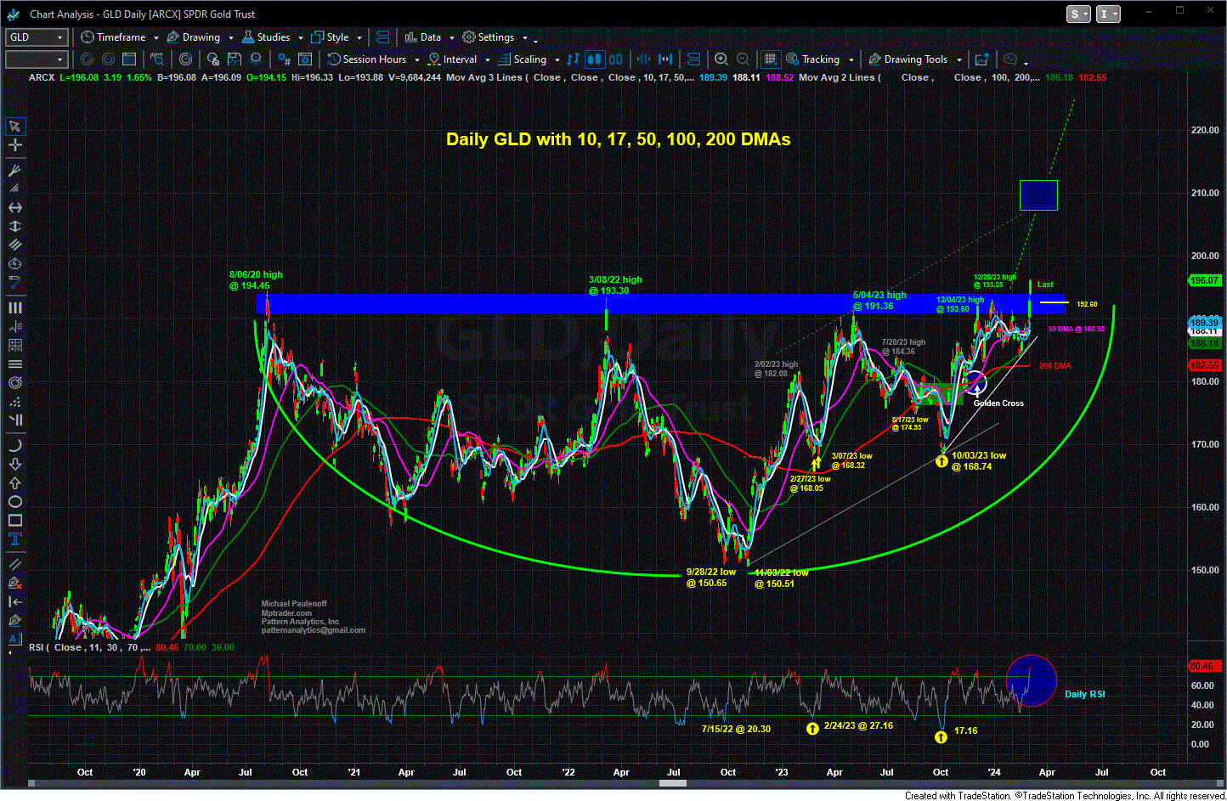Zoom in on the chart
Viewport: 1227px width, 801px height.
[x=721, y=59]
